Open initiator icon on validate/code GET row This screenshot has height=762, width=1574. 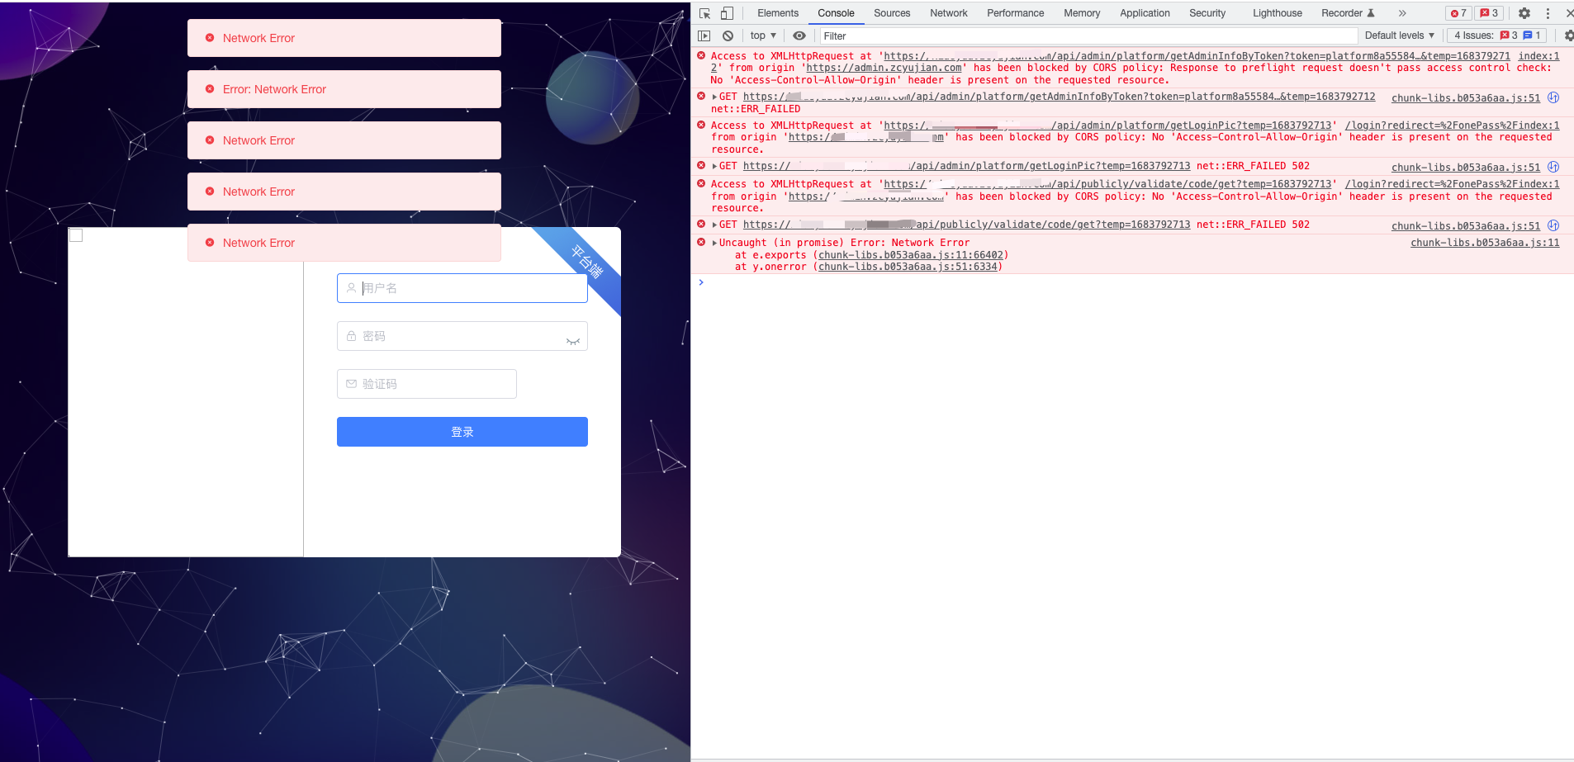[1553, 225]
